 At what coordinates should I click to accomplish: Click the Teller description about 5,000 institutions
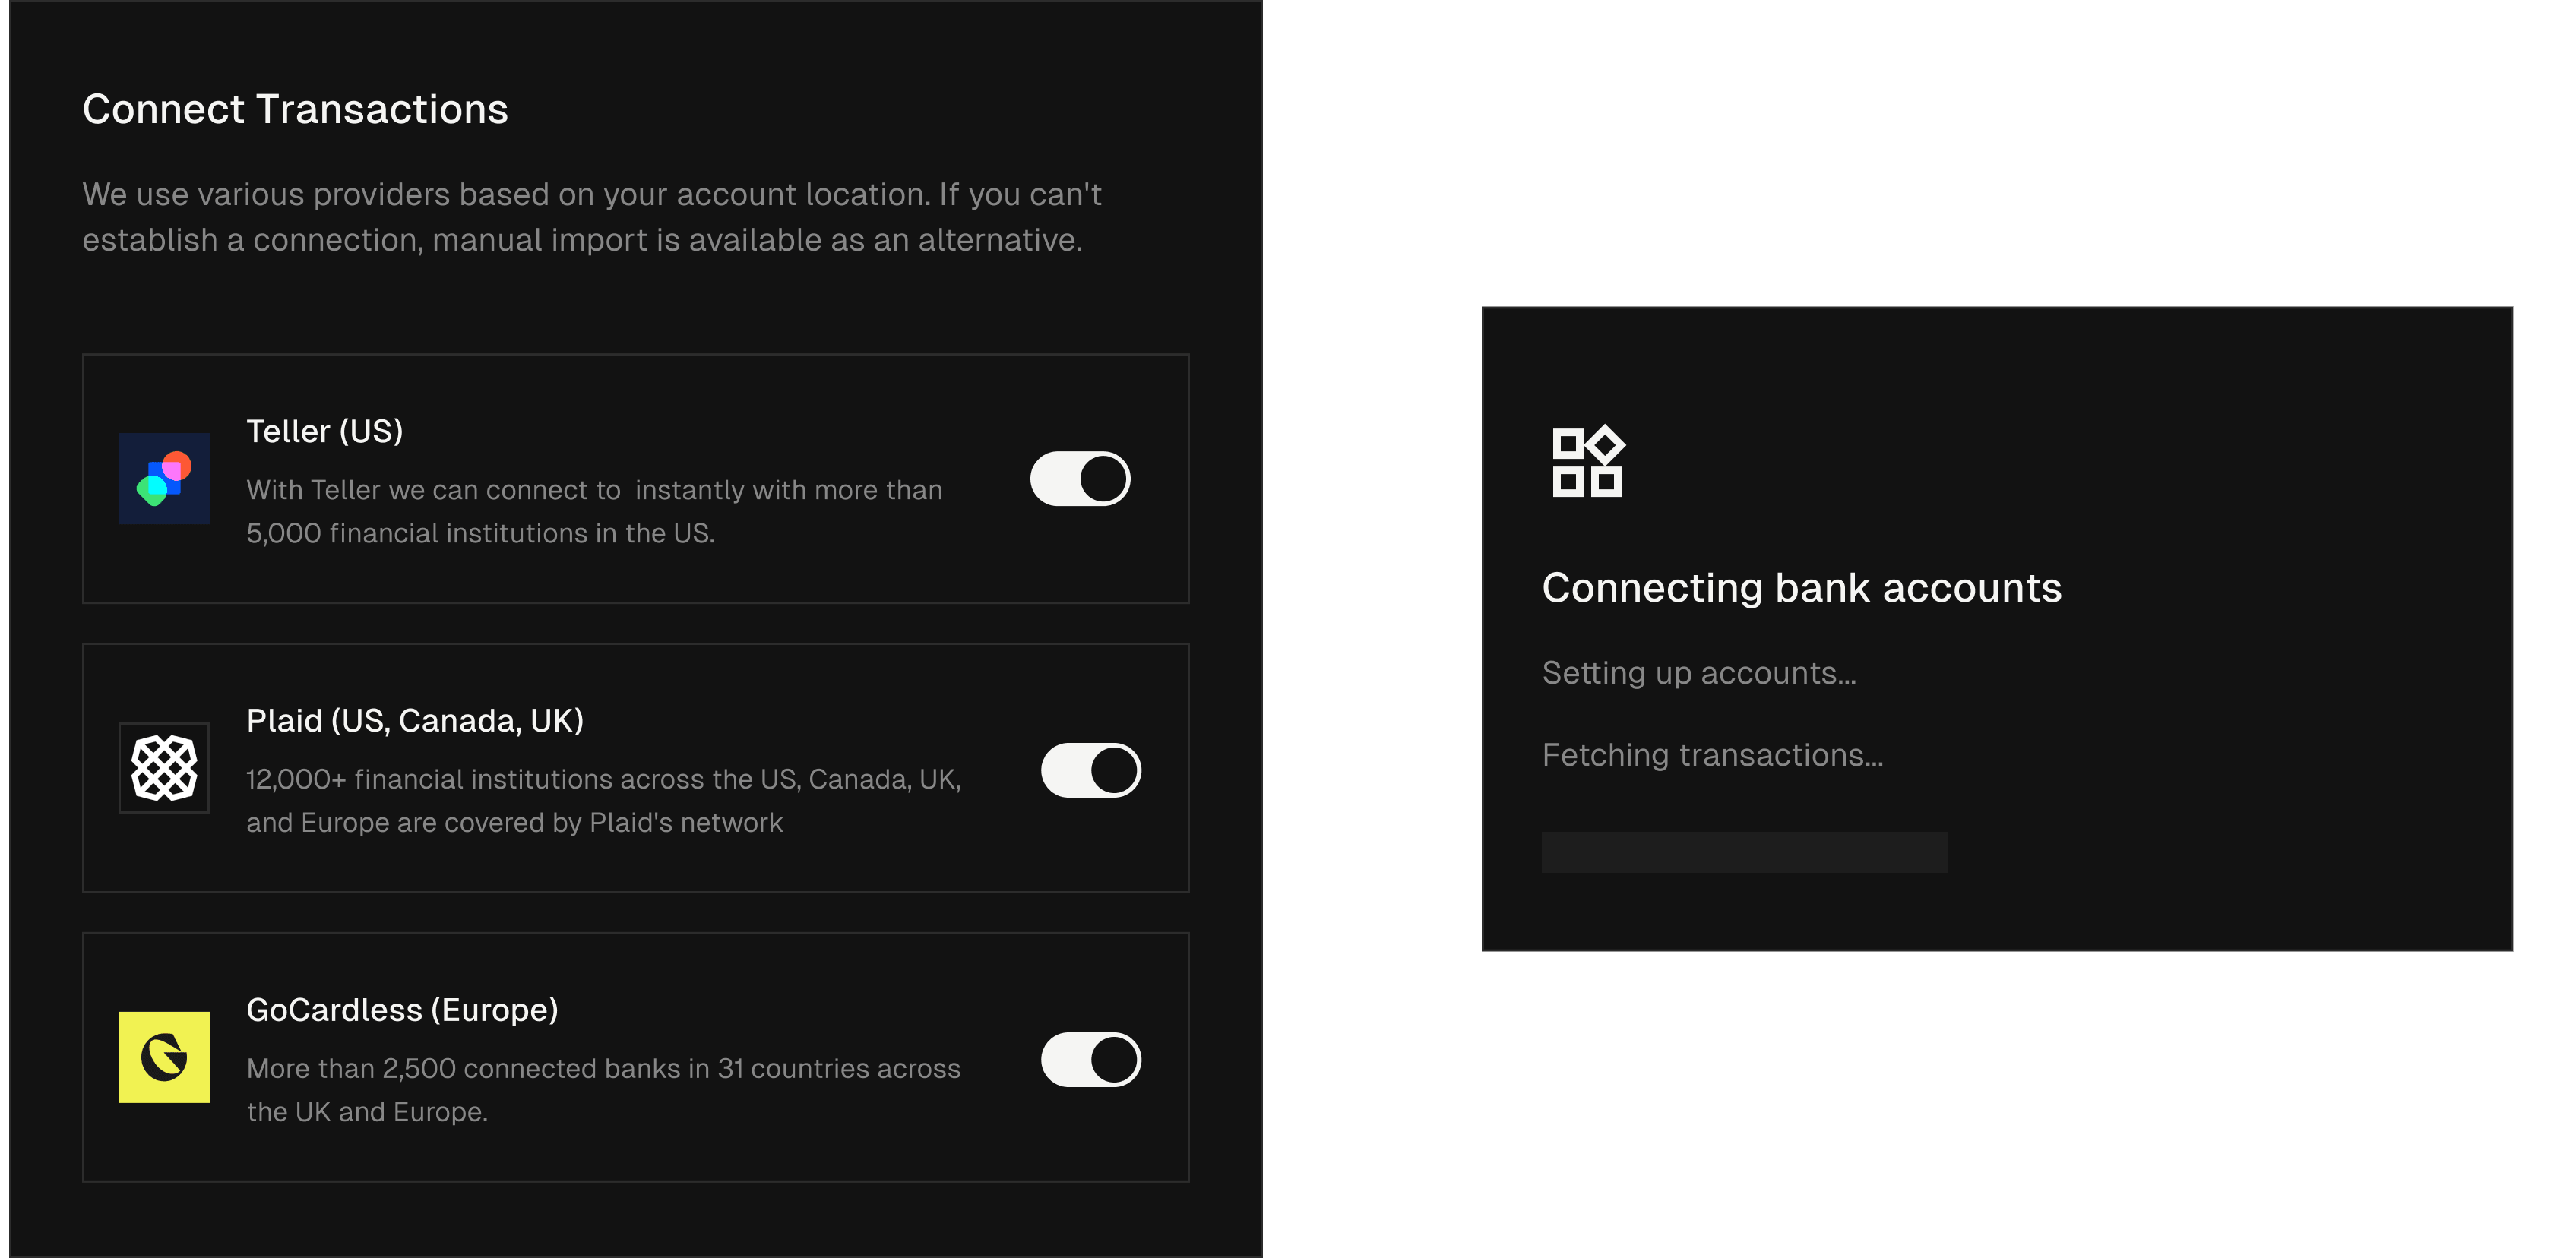pos(594,511)
